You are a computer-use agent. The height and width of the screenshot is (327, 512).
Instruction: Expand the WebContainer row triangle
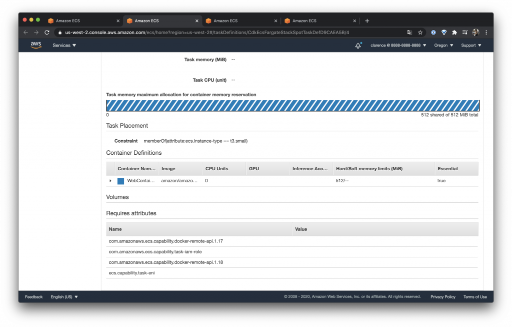110,181
